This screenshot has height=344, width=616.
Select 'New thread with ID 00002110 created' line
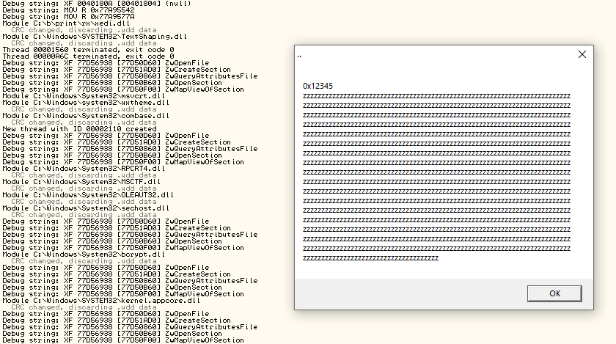click(x=79, y=129)
